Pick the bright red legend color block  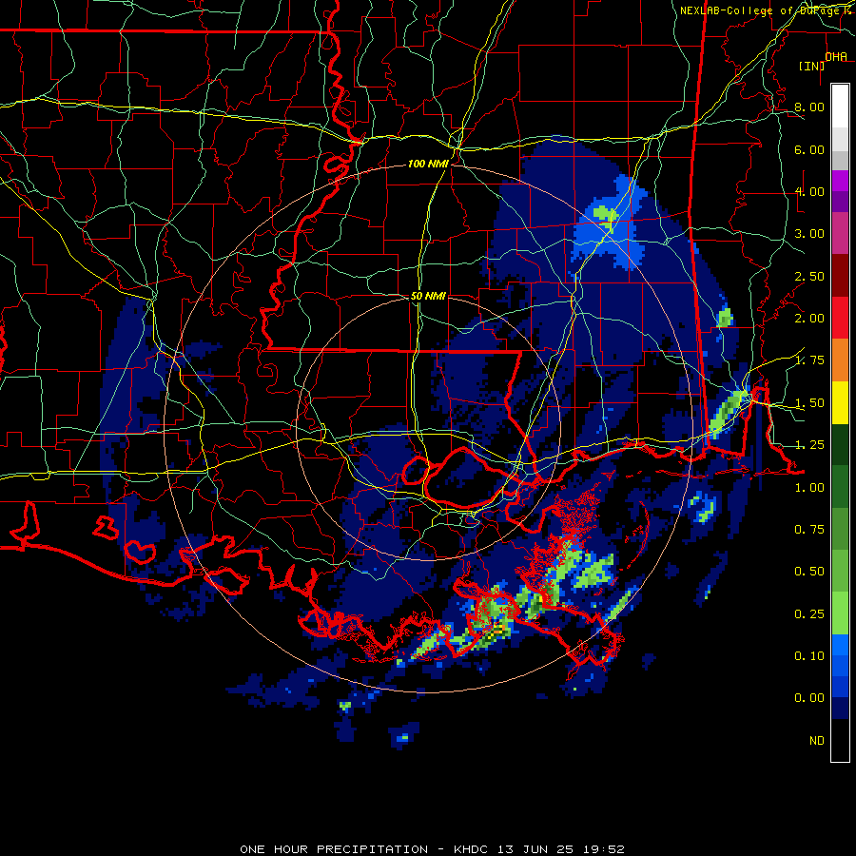840,318
